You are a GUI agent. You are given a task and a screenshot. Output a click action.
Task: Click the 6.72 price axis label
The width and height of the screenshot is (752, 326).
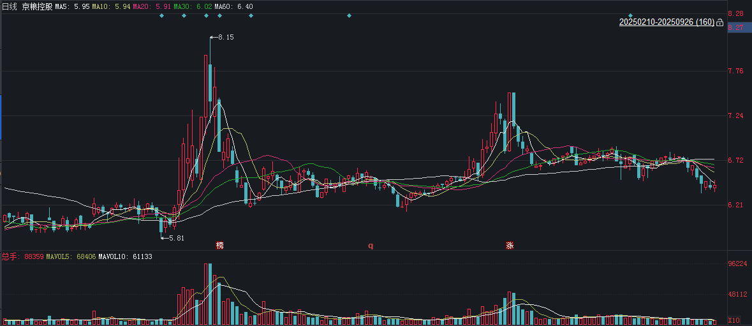tap(735, 160)
